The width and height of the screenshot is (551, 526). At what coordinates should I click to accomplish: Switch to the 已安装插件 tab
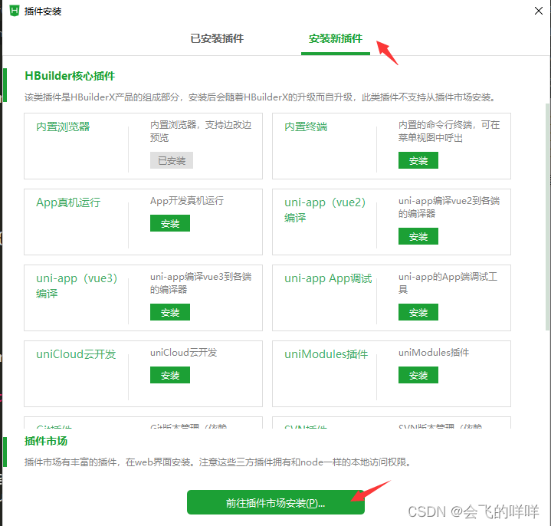(x=217, y=38)
